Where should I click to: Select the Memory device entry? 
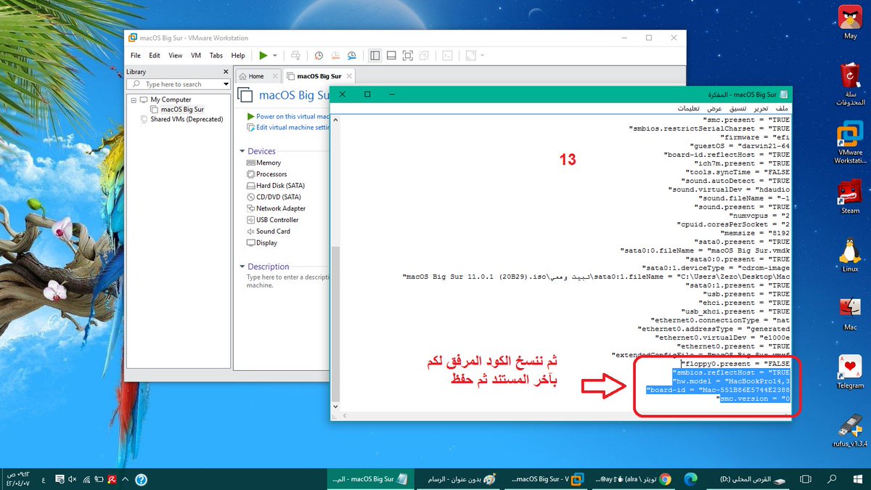coord(263,163)
